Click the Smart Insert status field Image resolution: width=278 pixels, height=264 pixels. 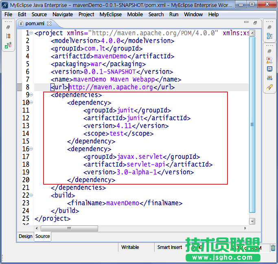pyautogui.click(x=170, y=247)
